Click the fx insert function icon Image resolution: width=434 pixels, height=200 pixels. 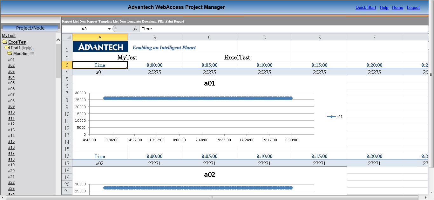135,29
